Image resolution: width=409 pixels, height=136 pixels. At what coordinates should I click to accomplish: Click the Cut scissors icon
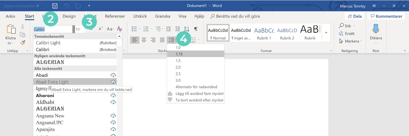(22, 26)
